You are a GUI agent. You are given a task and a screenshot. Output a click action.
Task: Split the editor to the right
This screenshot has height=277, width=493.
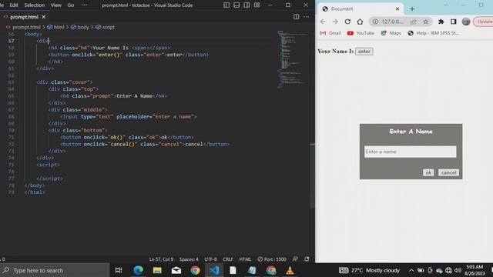click(296, 17)
